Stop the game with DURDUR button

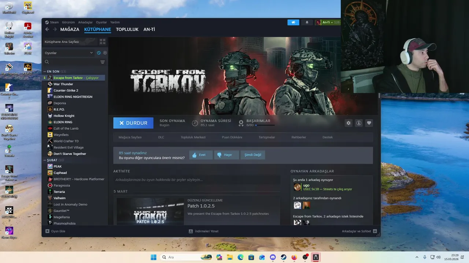(133, 123)
